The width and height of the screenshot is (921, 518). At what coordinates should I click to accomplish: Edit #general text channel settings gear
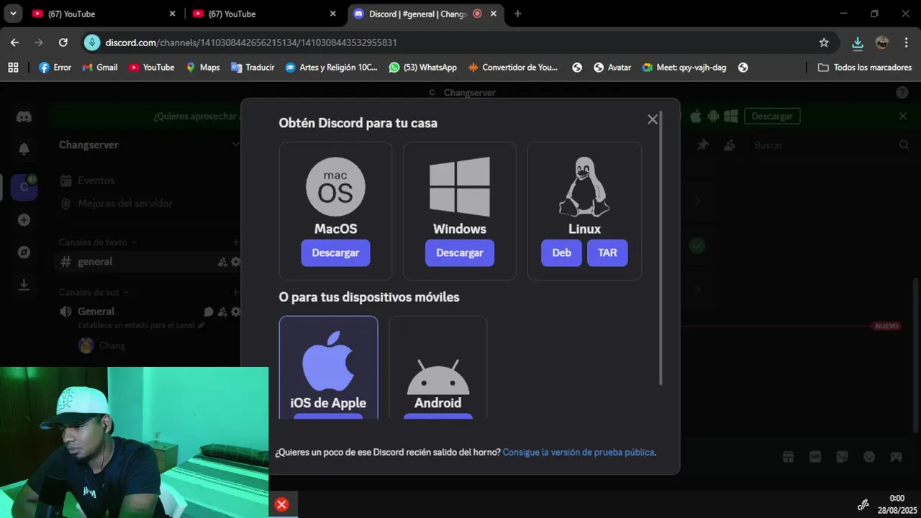(x=235, y=262)
